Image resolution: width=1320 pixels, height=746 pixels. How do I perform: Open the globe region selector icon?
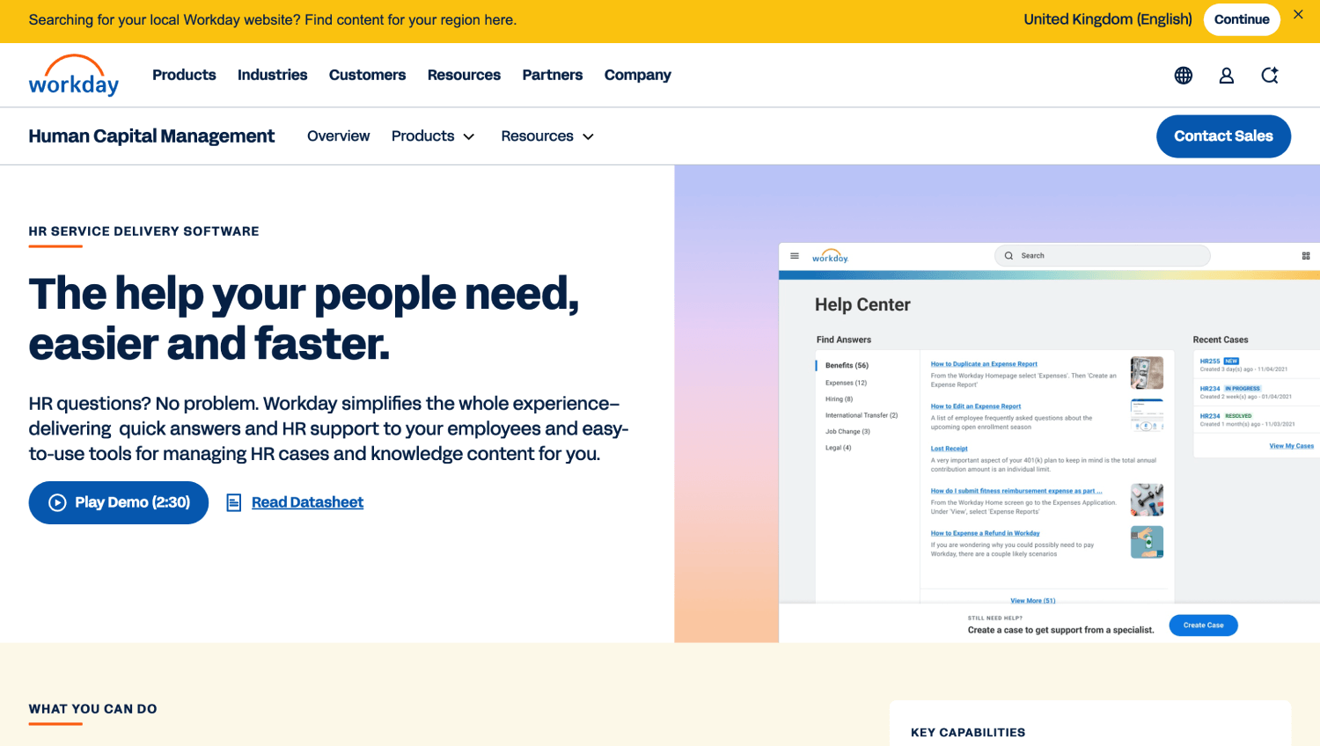(x=1184, y=76)
